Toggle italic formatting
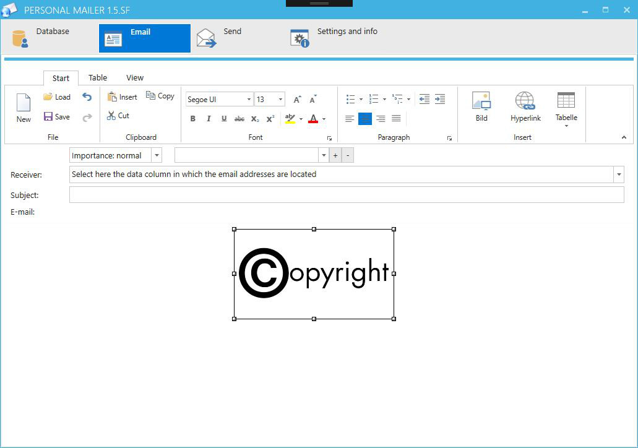 [209, 118]
